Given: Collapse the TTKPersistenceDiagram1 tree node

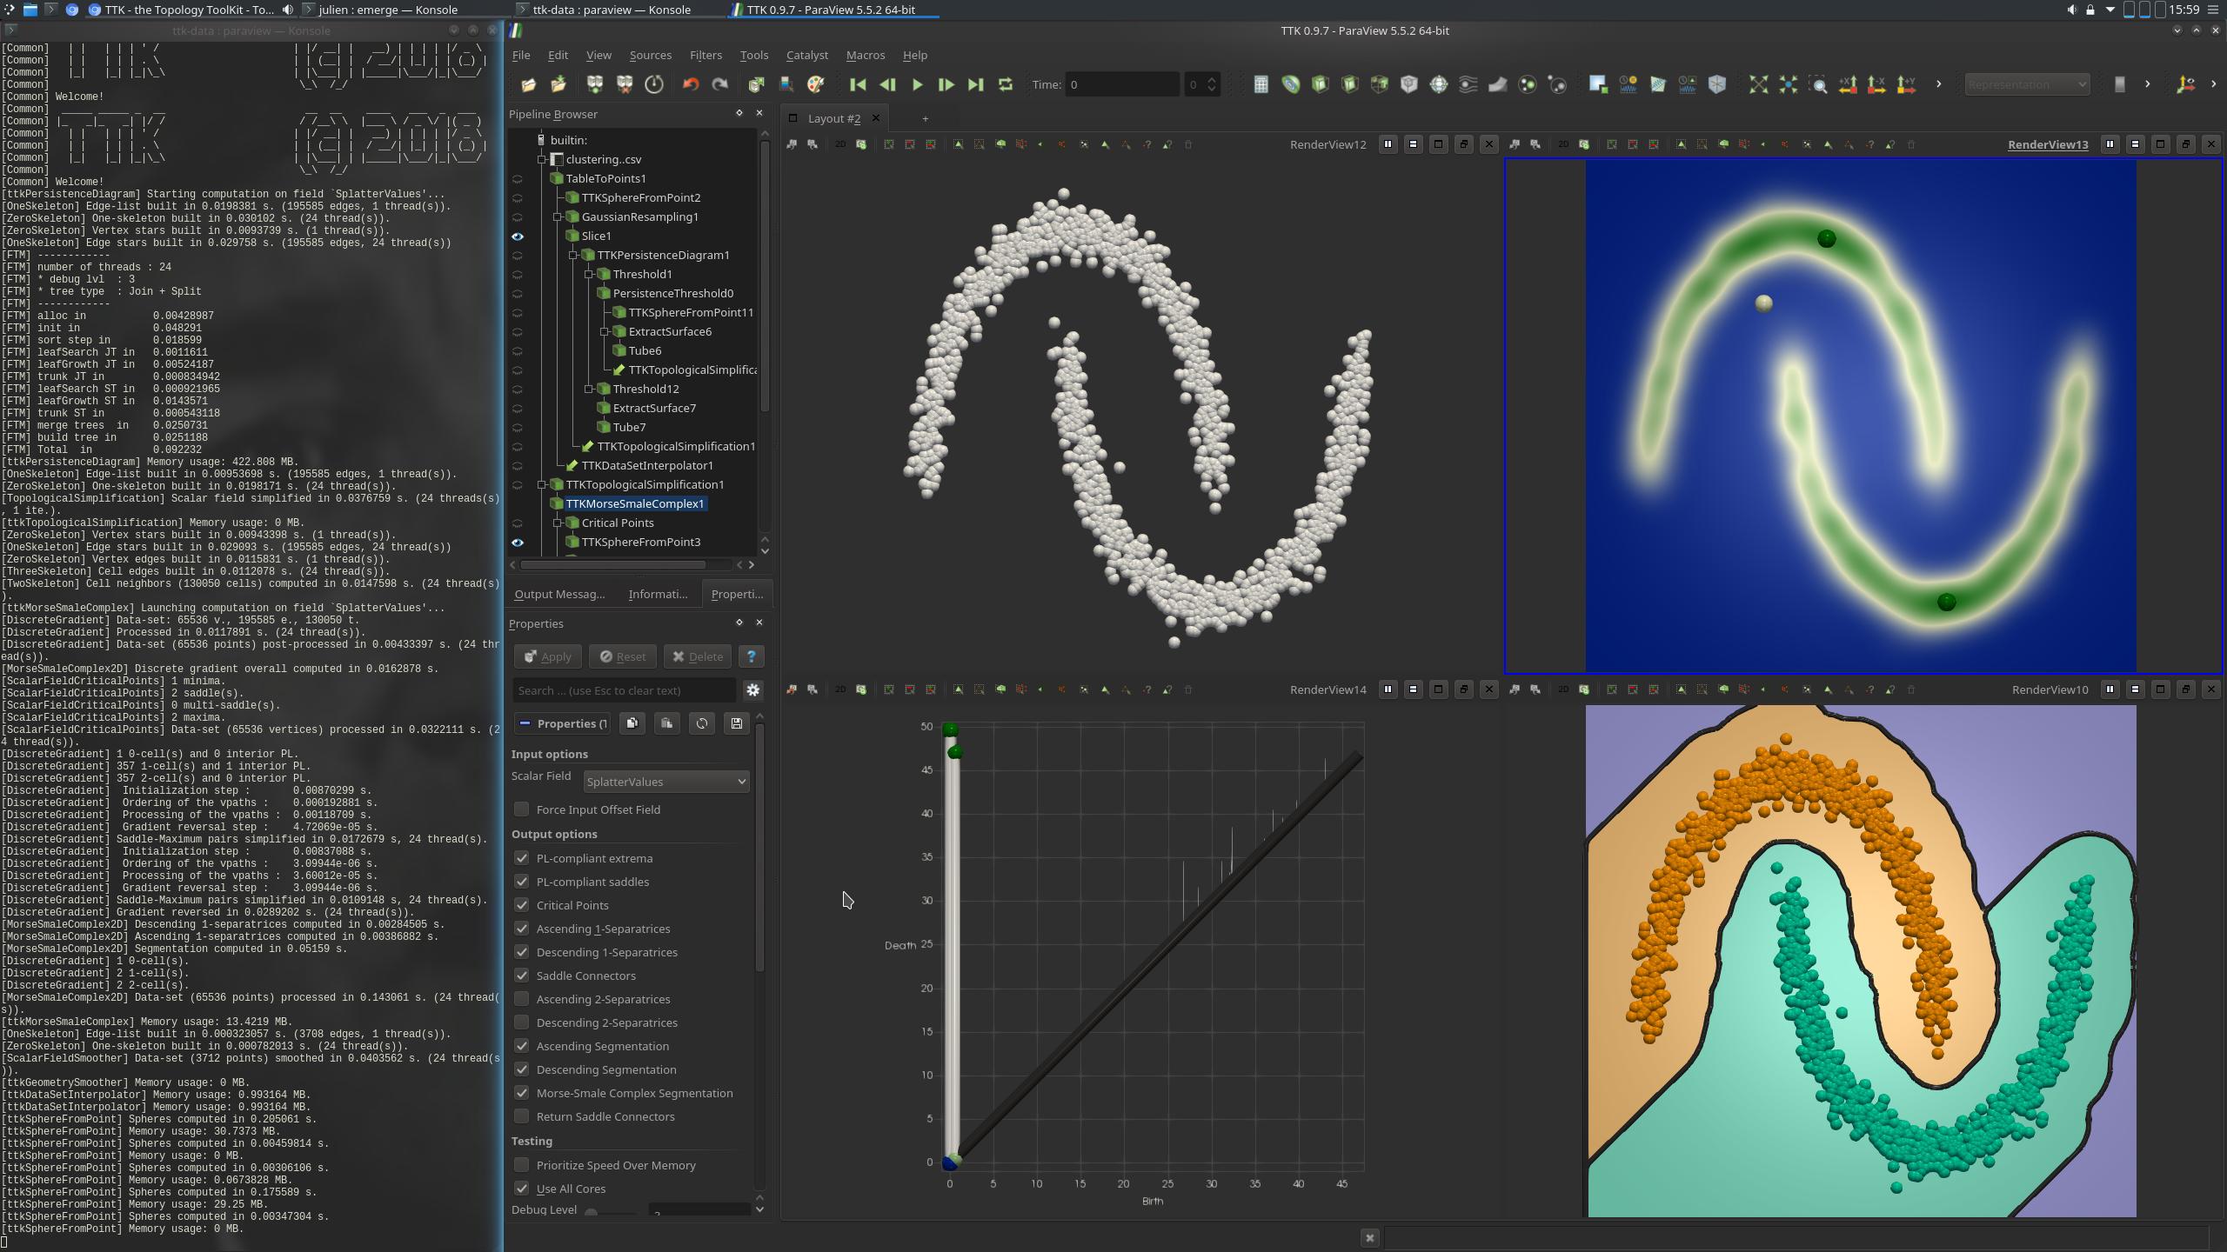Looking at the screenshot, I should click(x=573, y=255).
